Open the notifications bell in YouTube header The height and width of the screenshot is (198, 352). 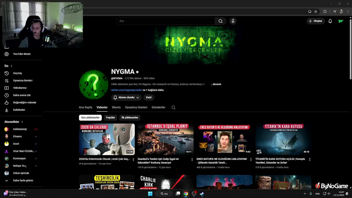pos(330,21)
